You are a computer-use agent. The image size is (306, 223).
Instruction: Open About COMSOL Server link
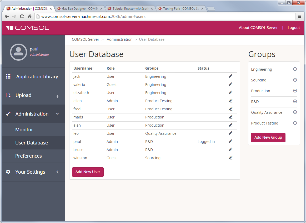258,28
